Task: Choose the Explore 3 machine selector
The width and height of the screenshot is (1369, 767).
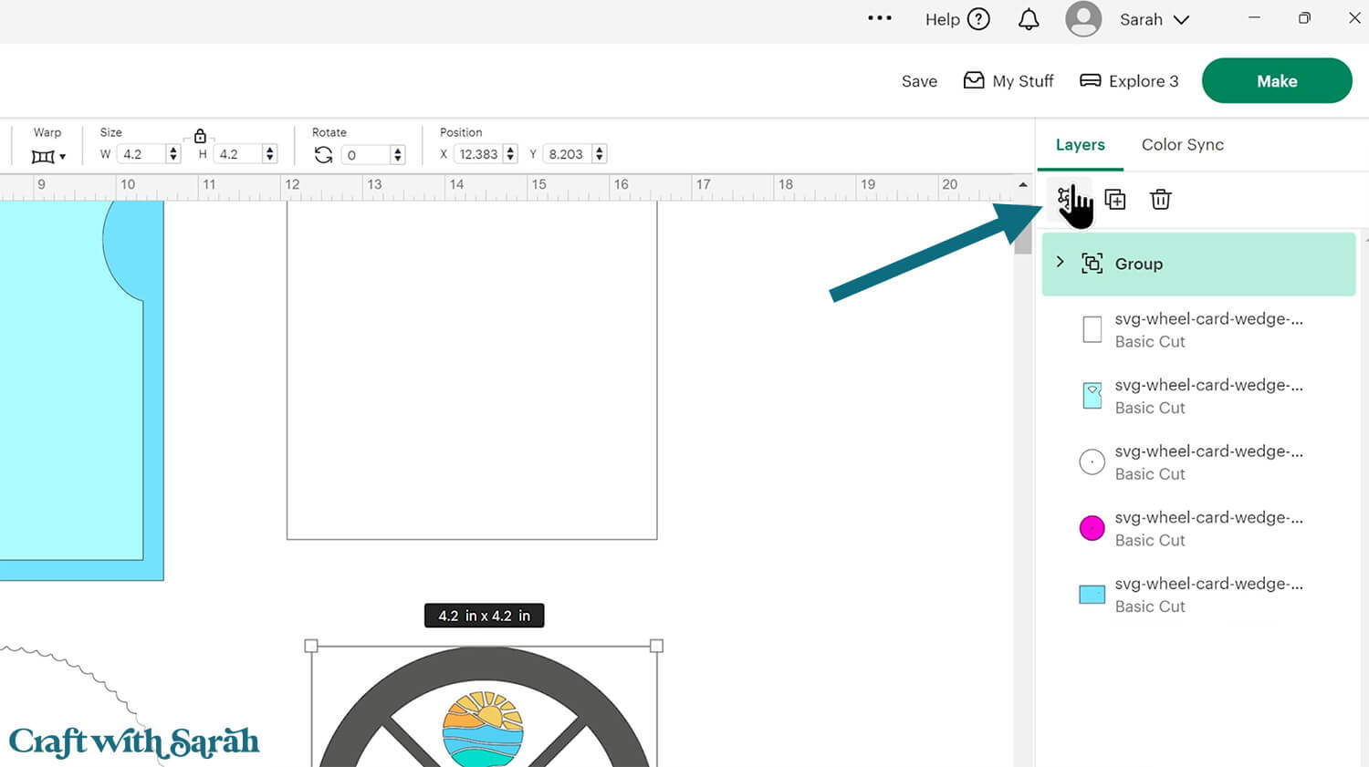Action: coord(1129,81)
